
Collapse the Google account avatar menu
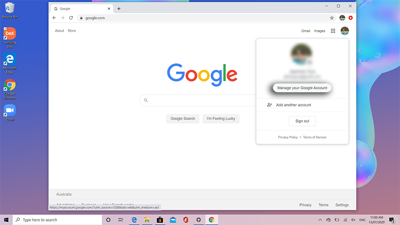344,31
